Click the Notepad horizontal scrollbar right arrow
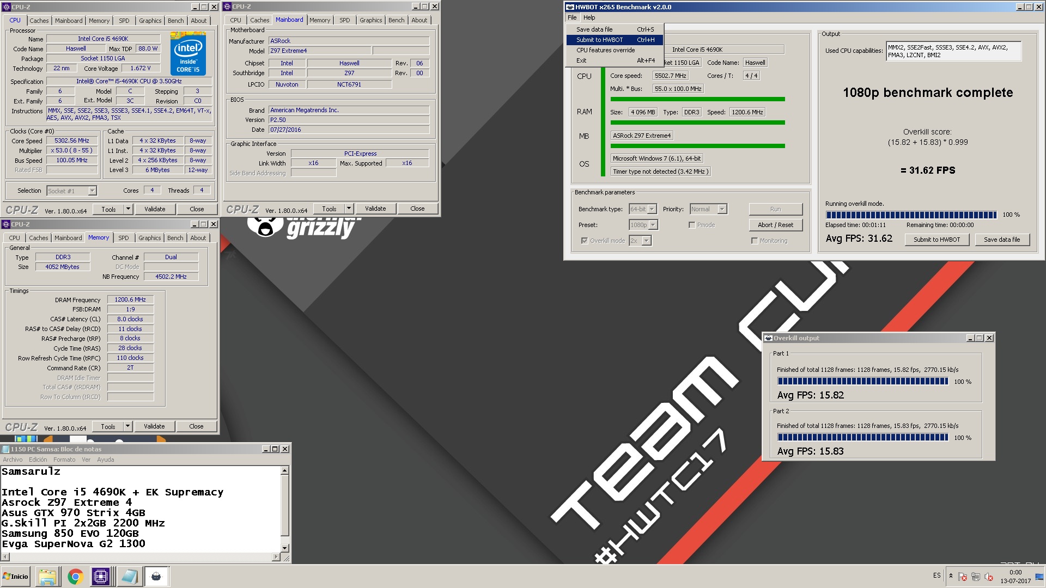 pyautogui.click(x=276, y=557)
